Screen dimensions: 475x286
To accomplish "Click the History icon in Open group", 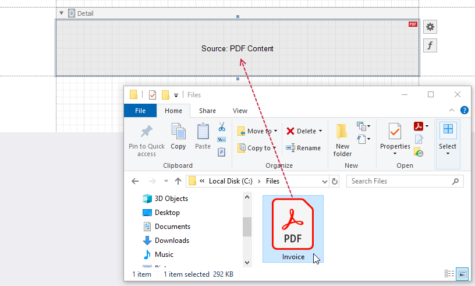I will pyautogui.click(x=419, y=152).
